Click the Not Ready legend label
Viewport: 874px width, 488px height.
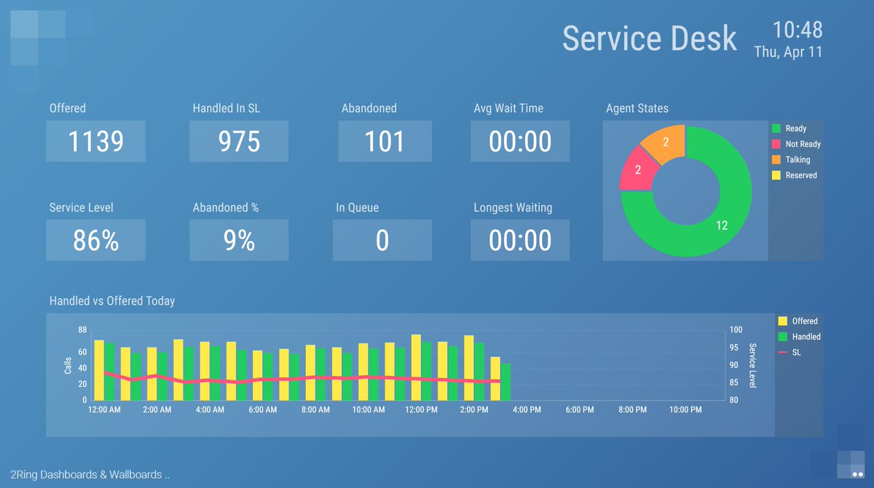(x=803, y=144)
